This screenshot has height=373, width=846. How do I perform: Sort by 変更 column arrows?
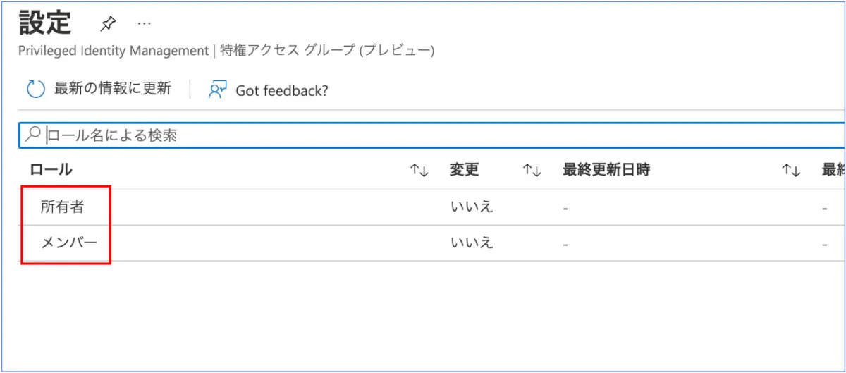click(532, 170)
